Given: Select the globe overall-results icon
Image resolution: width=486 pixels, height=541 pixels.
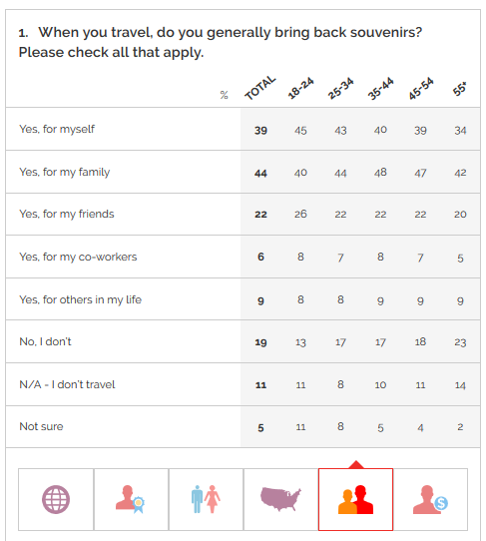Looking at the screenshot, I should (56, 499).
